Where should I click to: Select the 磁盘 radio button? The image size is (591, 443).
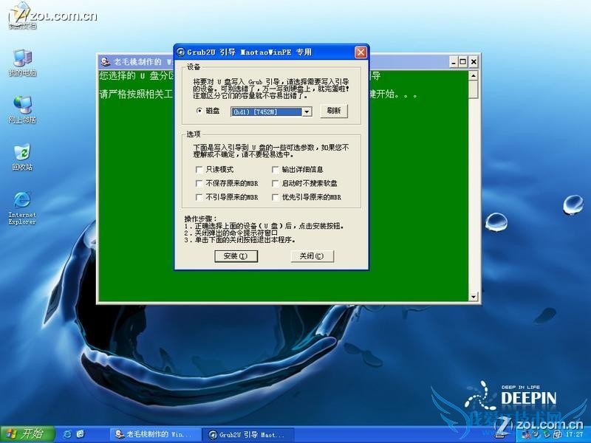(199, 111)
